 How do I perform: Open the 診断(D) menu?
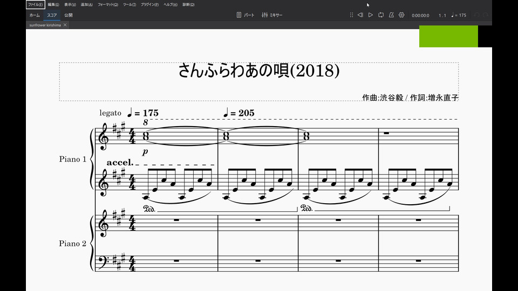(x=188, y=5)
